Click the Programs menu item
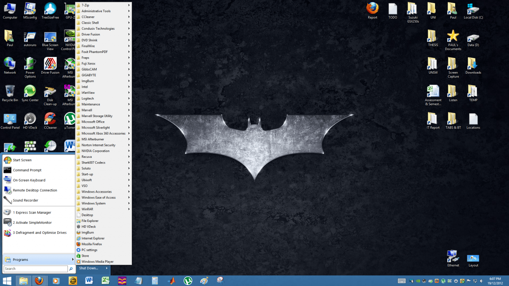 point(39,260)
